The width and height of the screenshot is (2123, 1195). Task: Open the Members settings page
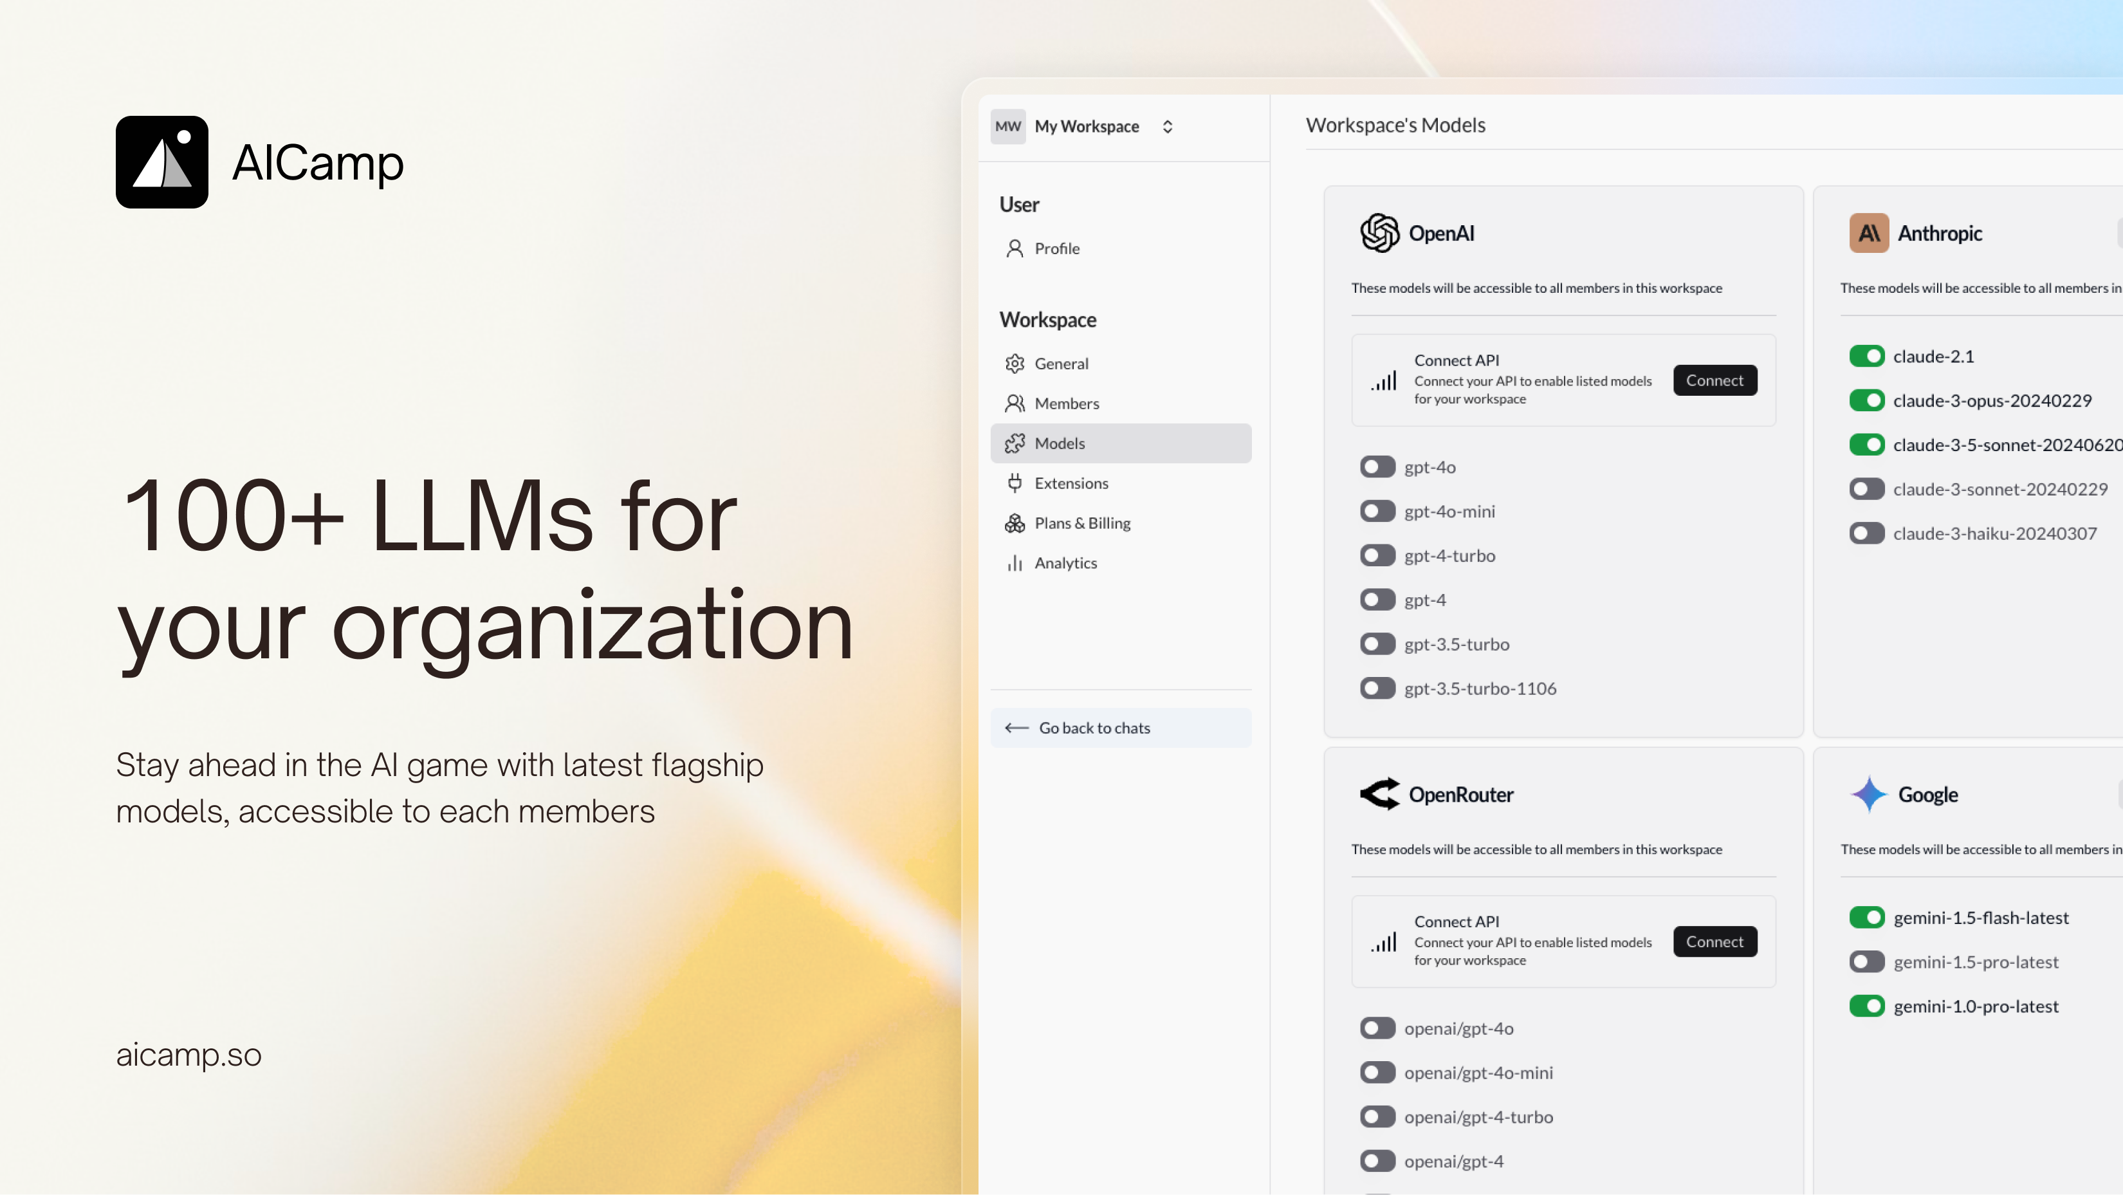point(1065,403)
